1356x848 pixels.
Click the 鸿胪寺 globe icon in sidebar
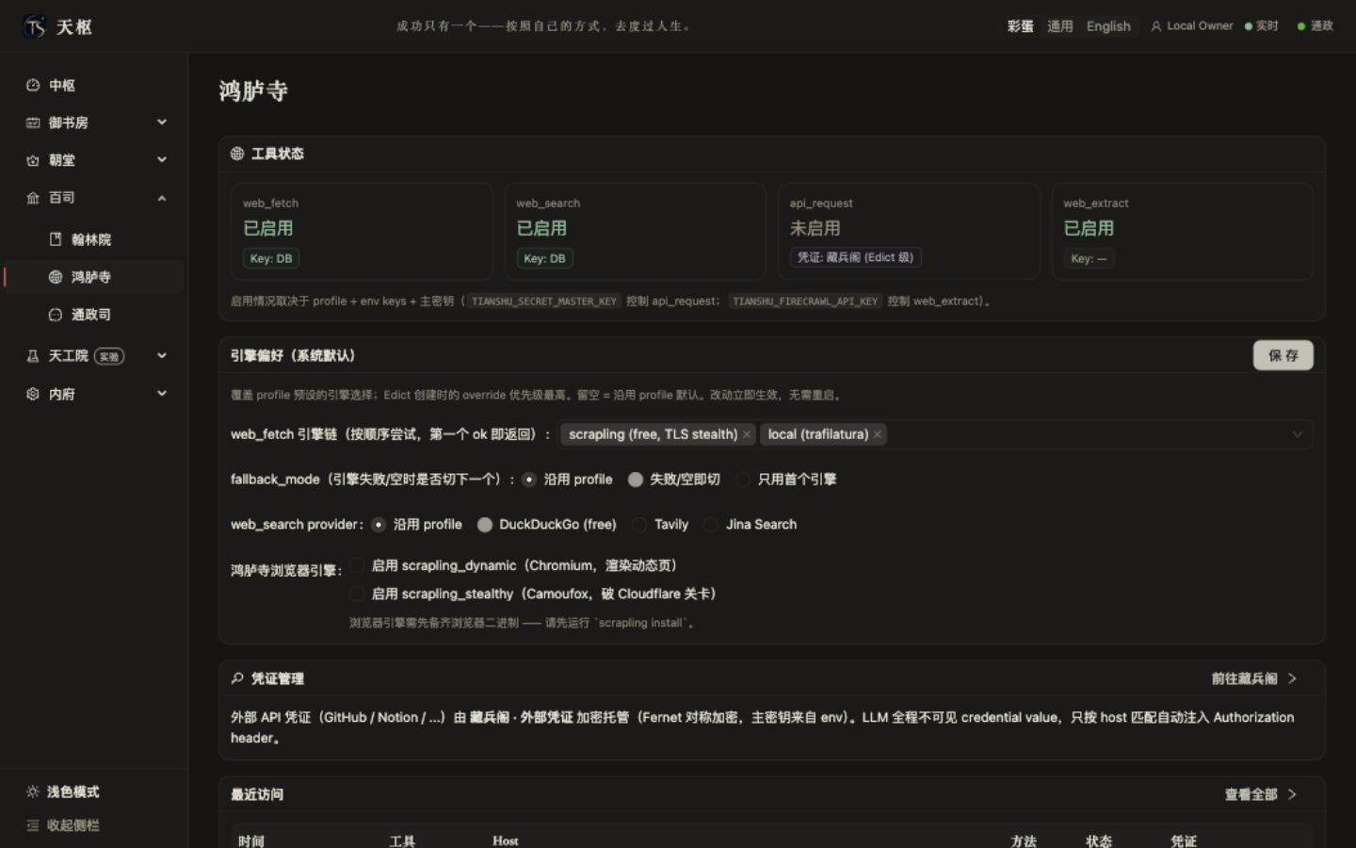coord(56,277)
